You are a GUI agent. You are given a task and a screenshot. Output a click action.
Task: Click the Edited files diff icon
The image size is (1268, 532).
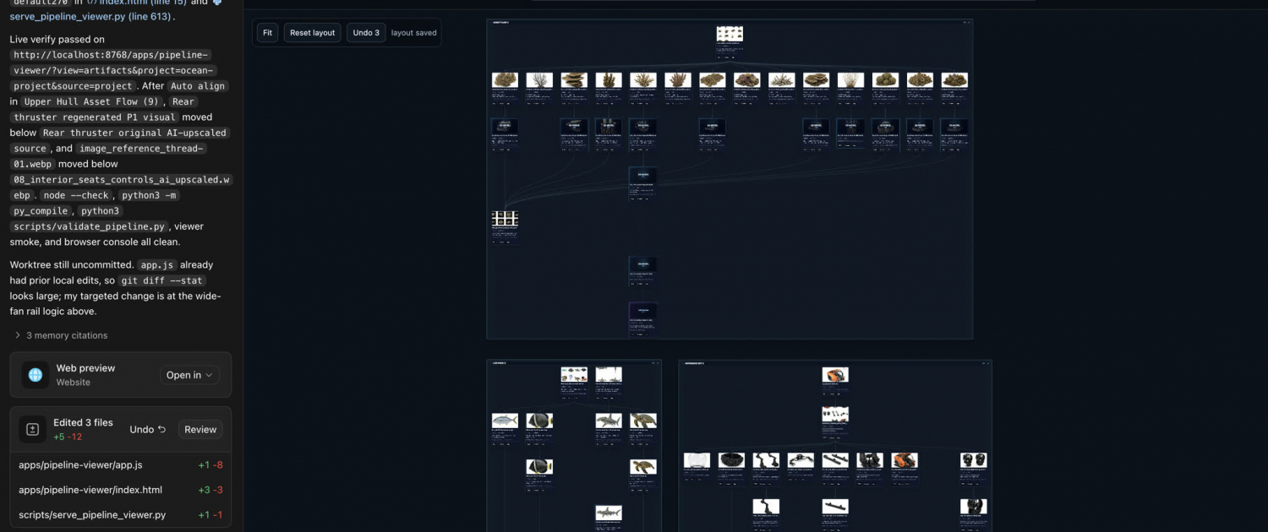(33, 430)
